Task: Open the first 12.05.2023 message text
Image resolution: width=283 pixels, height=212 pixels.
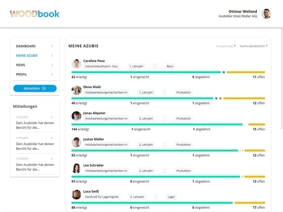Action: click(35, 125)
